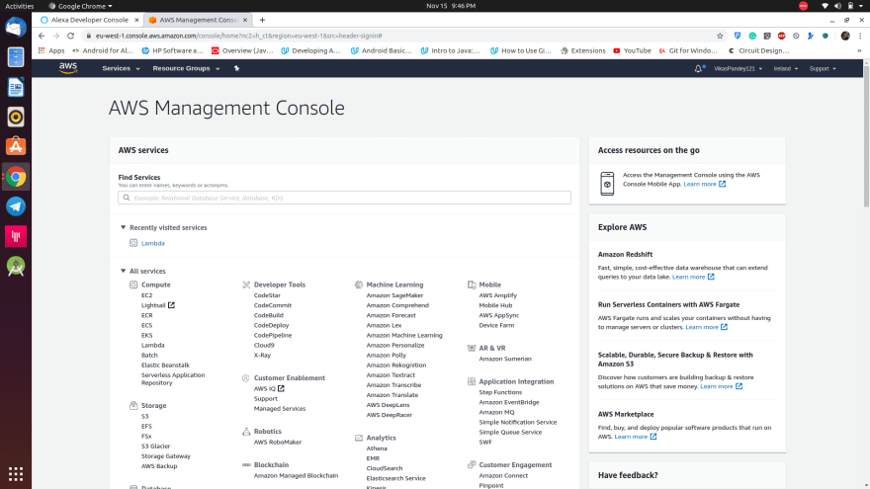Click the Application Integration category icon
The height and width of the screenshot is (489, 870).
(472, 381)
